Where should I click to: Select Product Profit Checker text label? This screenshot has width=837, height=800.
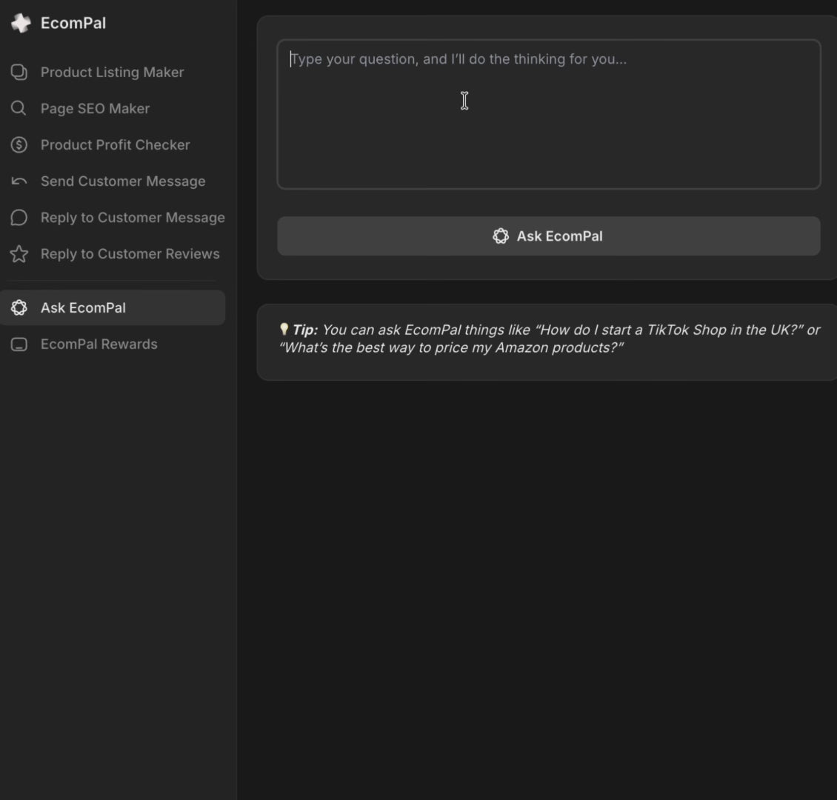tap(115, 144)
